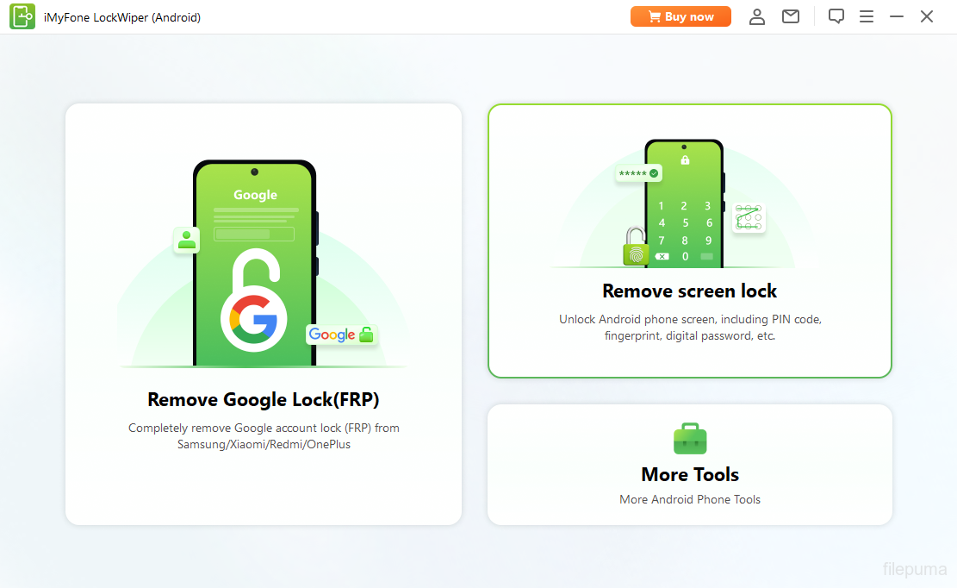Click the iMyFone LockWiper app logo
The width and height of the screenshot is (957, 588).
coord(22,16)
